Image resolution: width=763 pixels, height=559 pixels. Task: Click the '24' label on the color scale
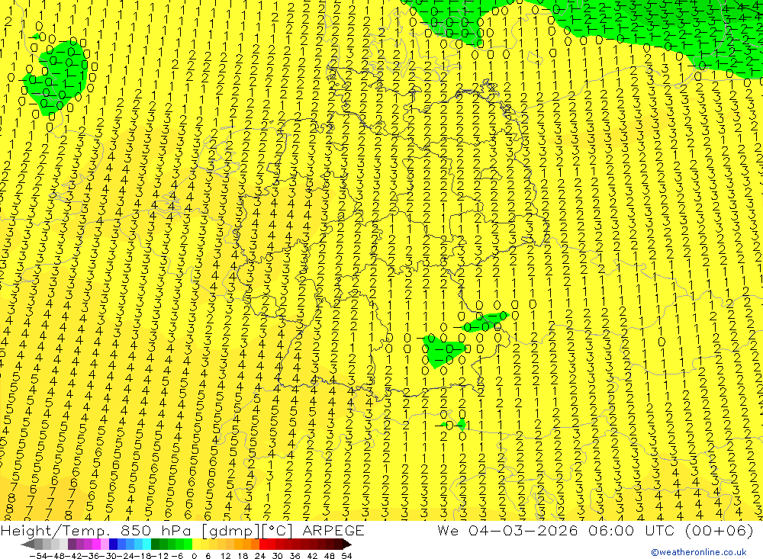tap(260, 556)
